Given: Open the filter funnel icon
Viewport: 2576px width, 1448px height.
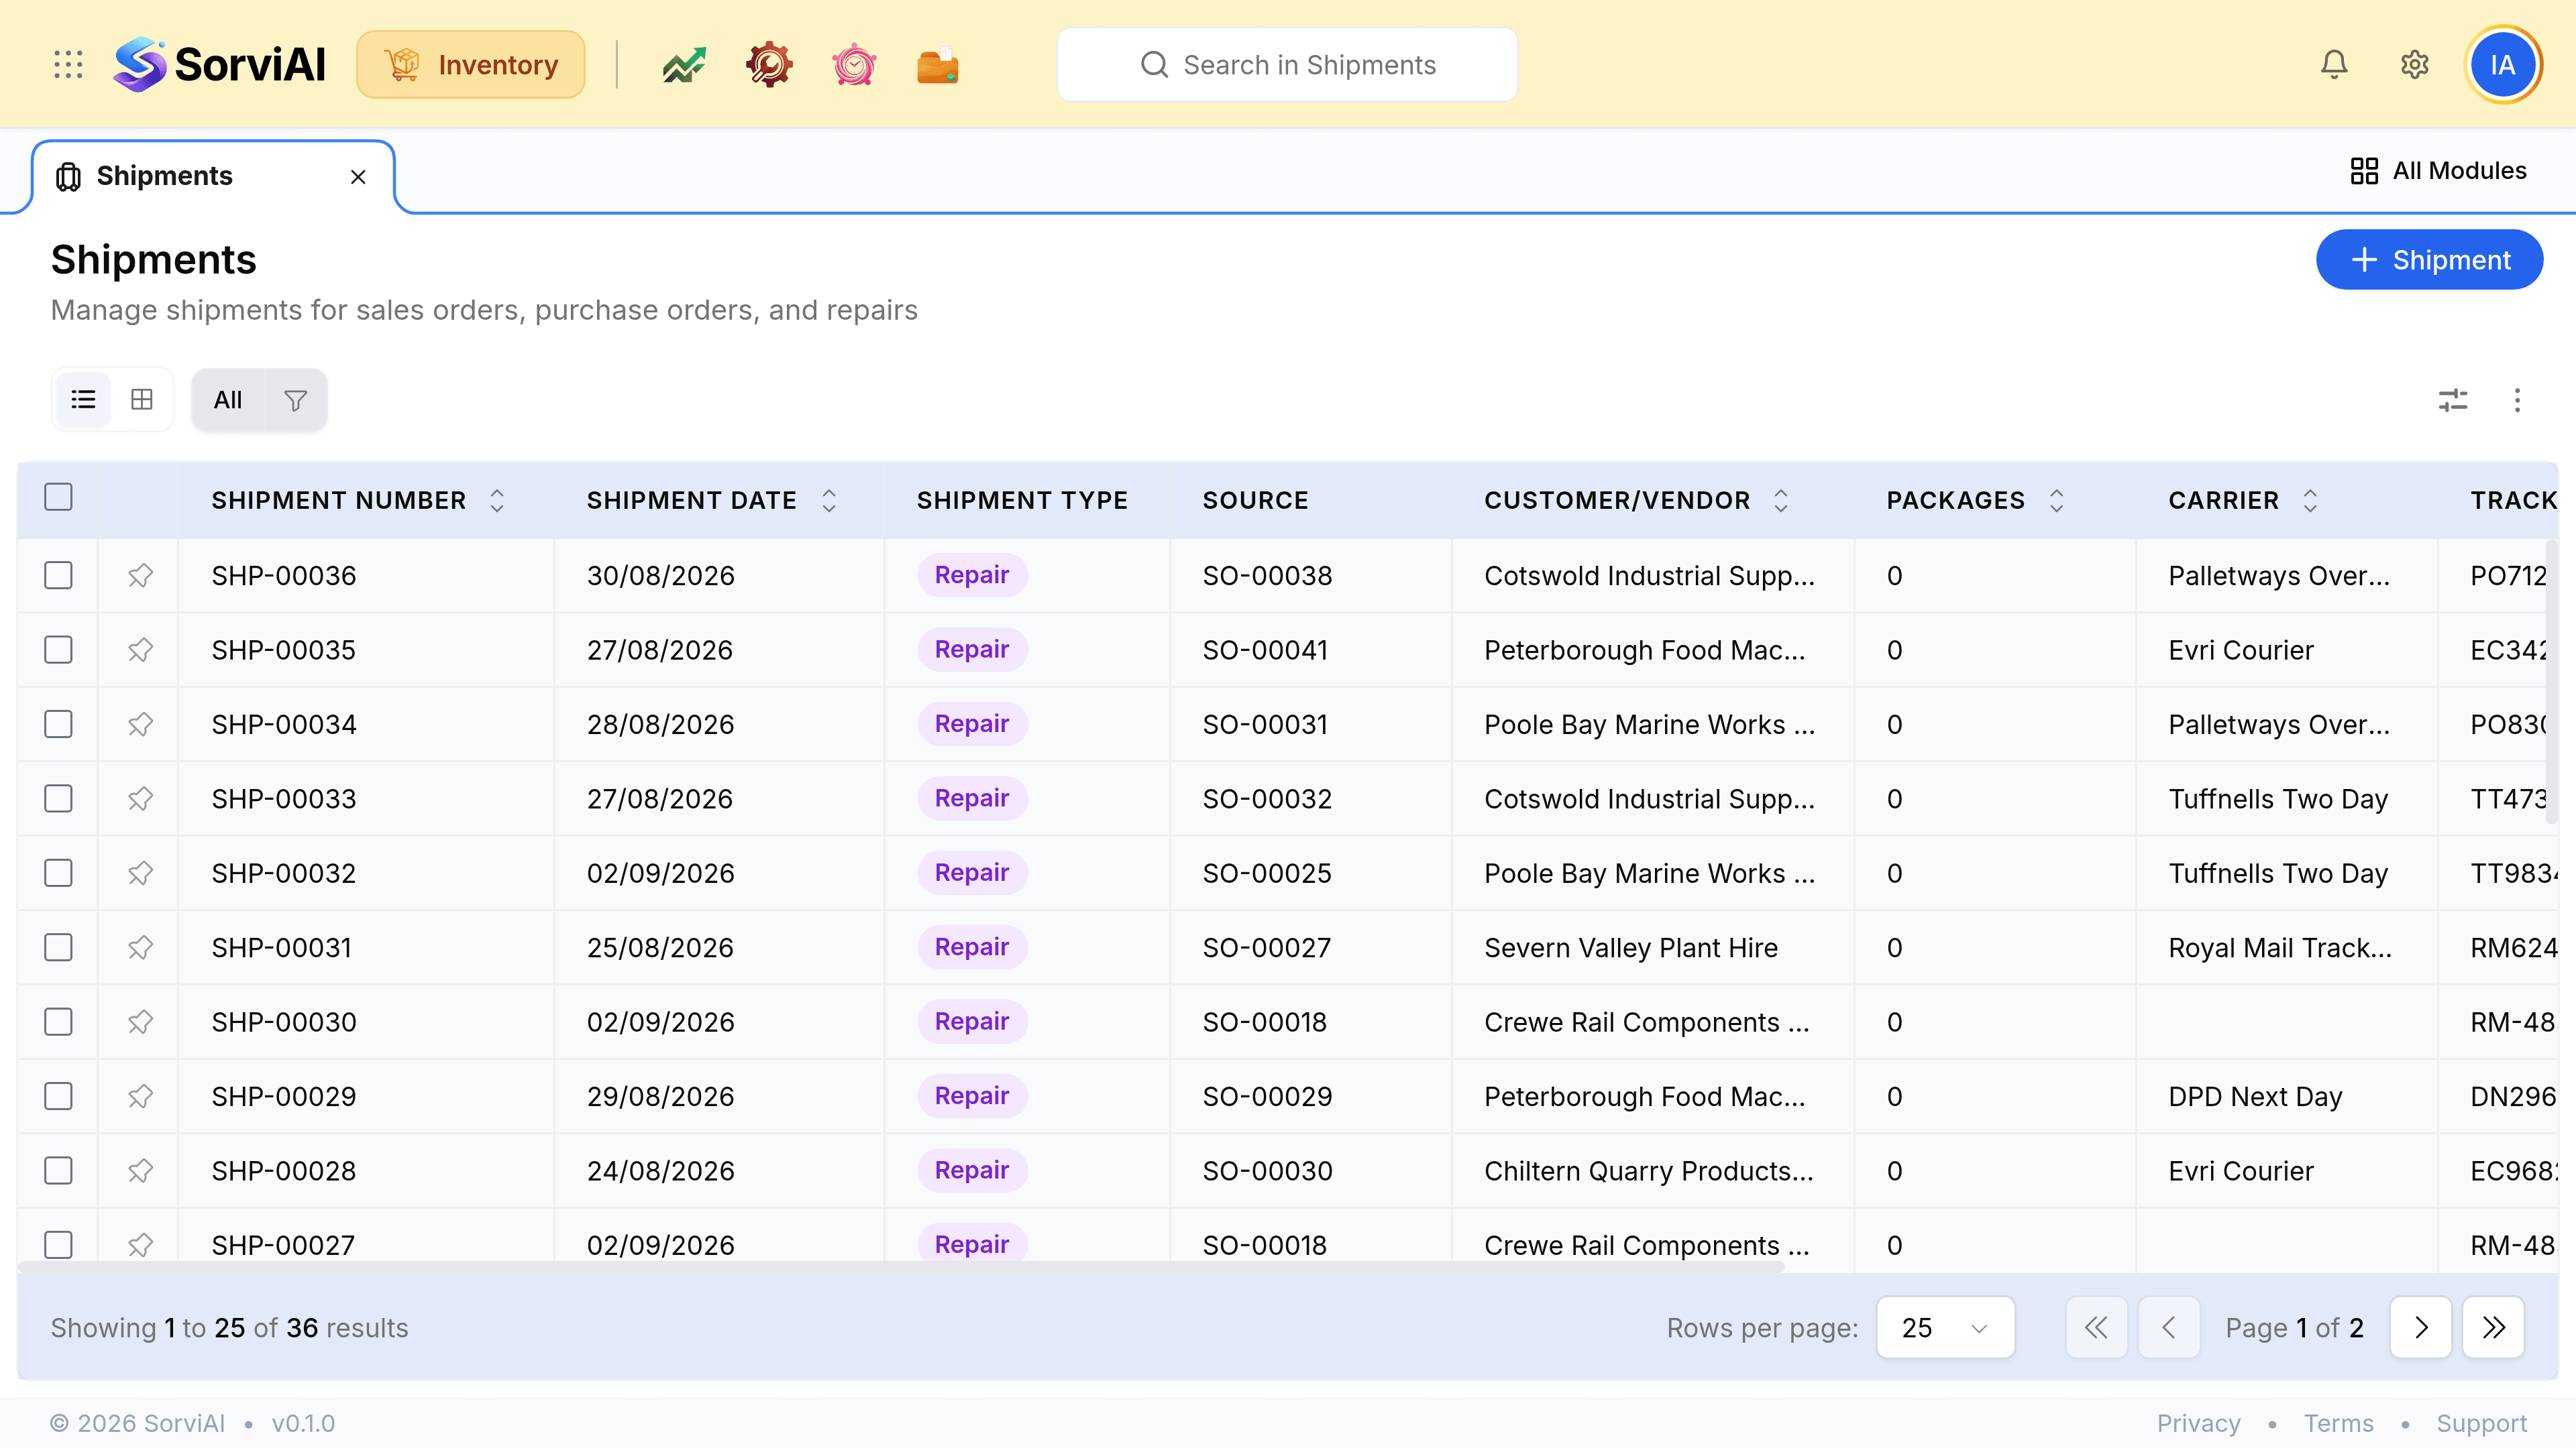Looking at the screenshot, I should point(295,400).
